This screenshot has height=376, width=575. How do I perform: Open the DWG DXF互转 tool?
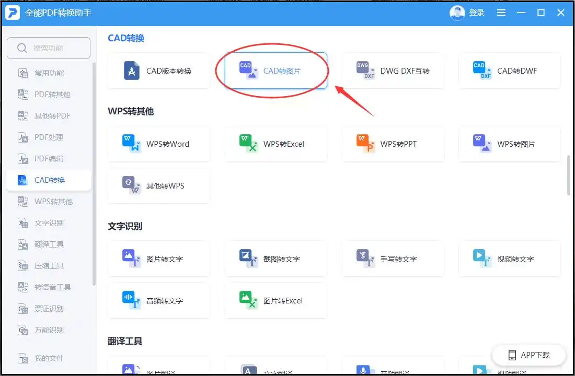393,70
